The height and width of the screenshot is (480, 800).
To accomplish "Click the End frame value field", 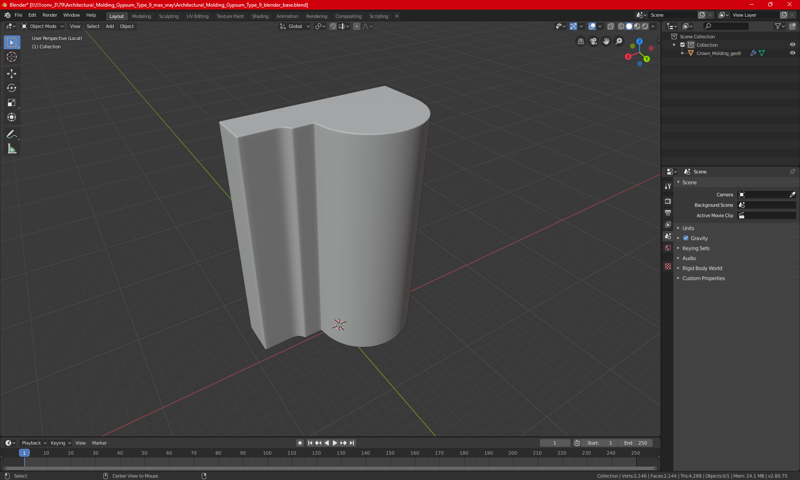I will coord(635,443).
